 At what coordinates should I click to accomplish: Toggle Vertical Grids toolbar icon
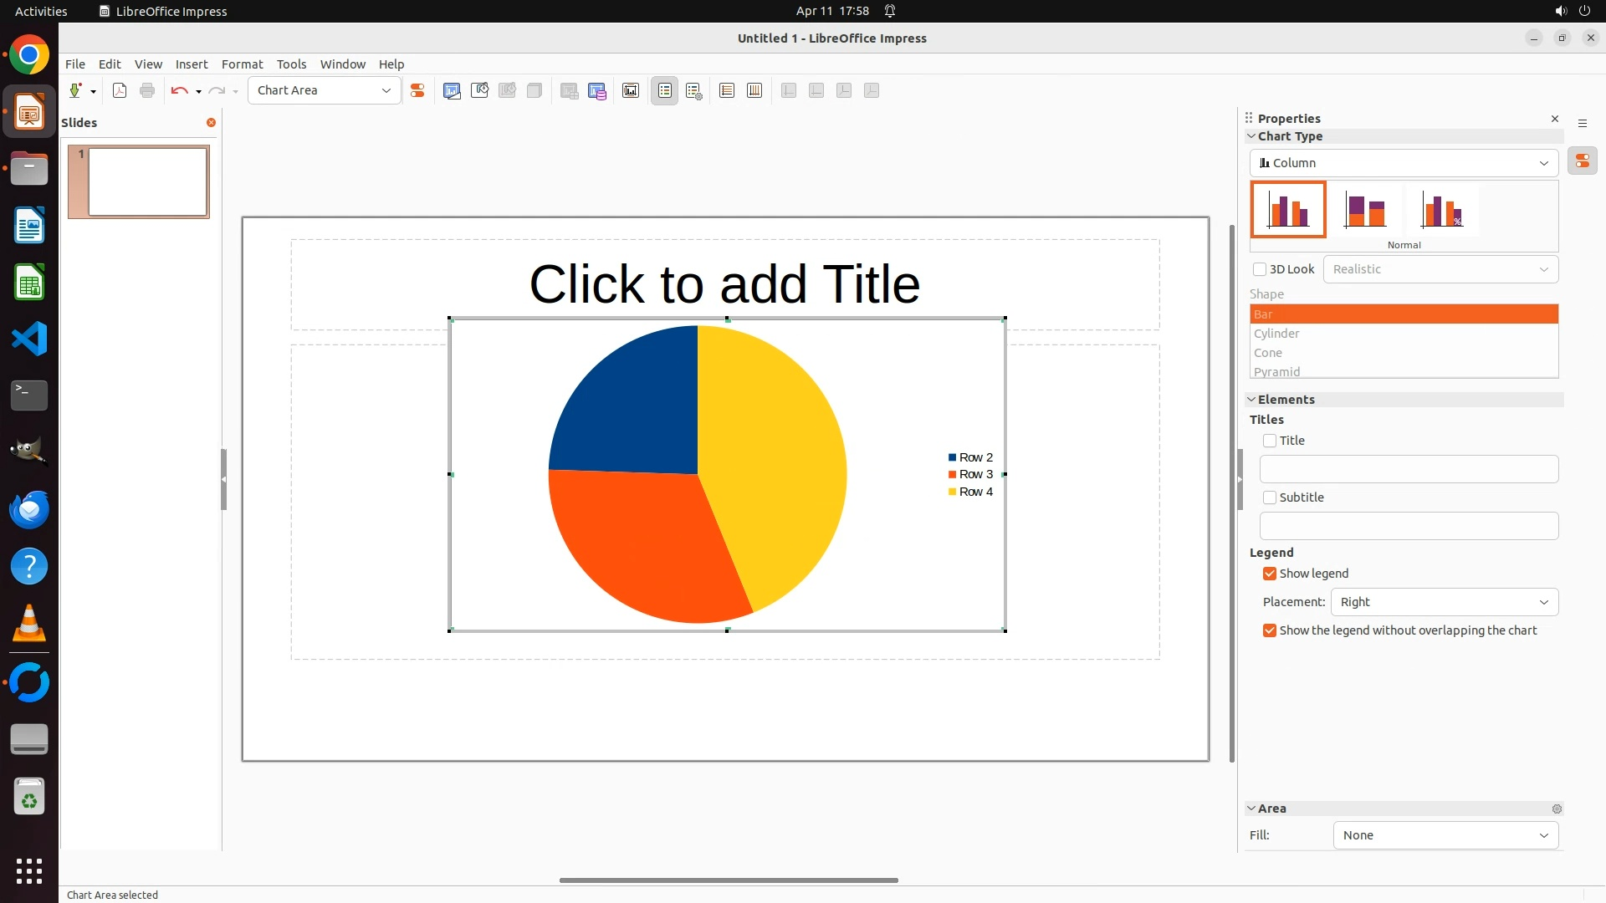(x=754, y=91)
